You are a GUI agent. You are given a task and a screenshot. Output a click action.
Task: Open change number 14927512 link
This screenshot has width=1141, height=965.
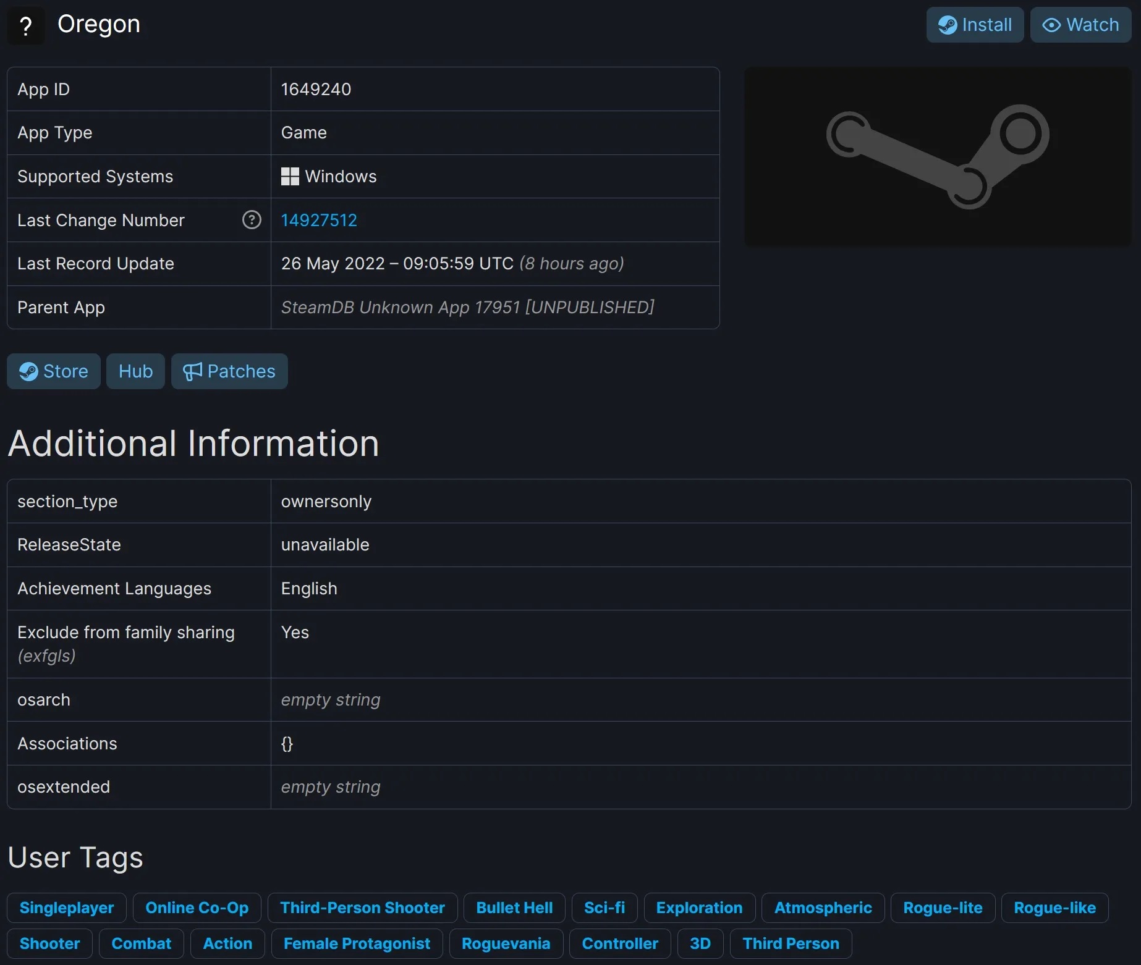319,220
